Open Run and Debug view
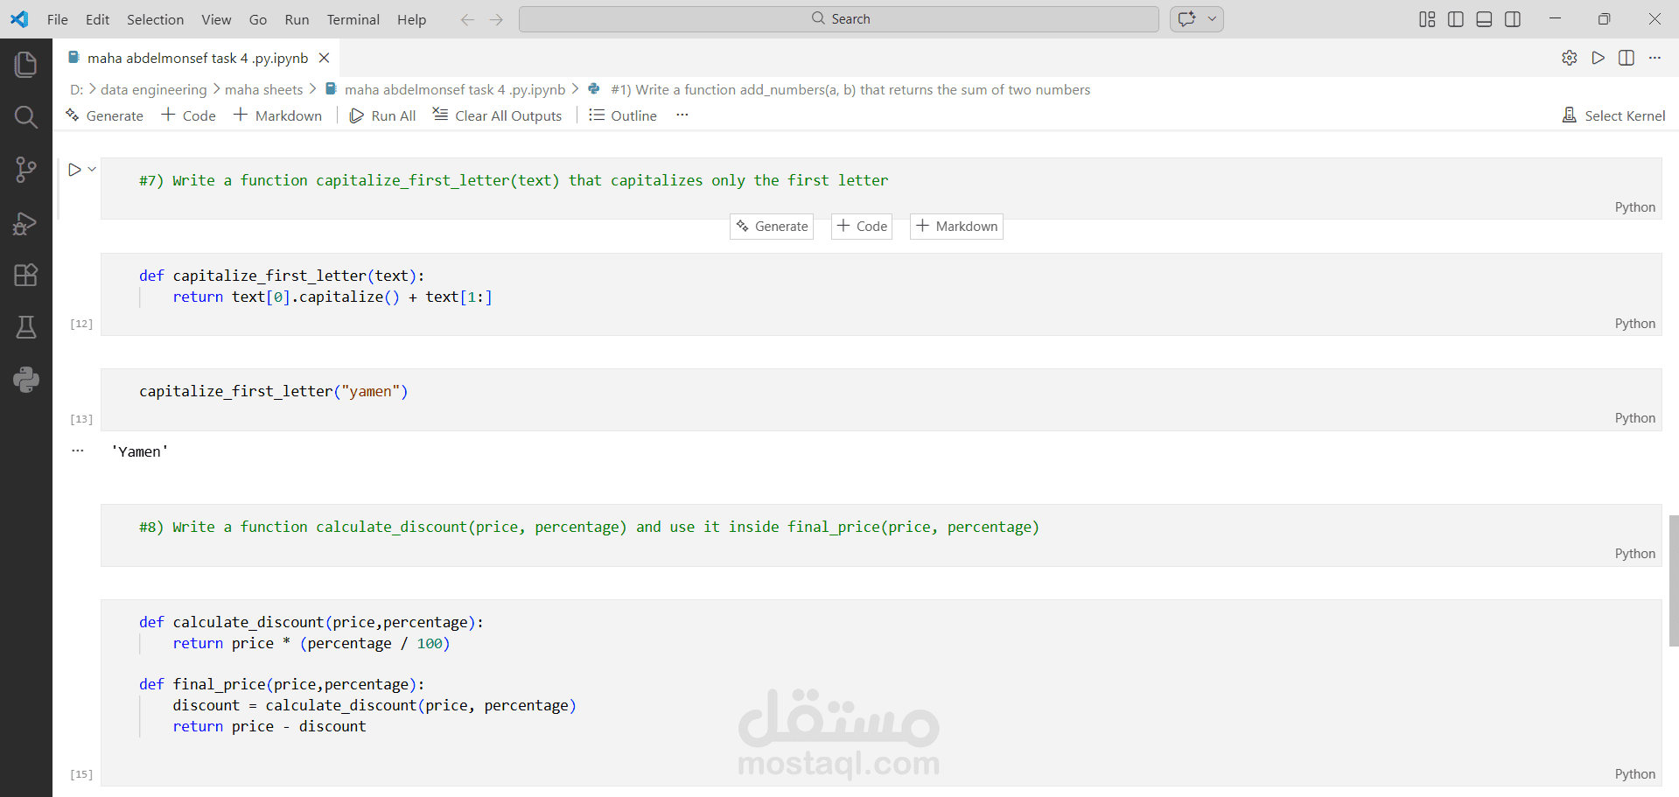Viewport: 1679px width, 797px height. 25,223
